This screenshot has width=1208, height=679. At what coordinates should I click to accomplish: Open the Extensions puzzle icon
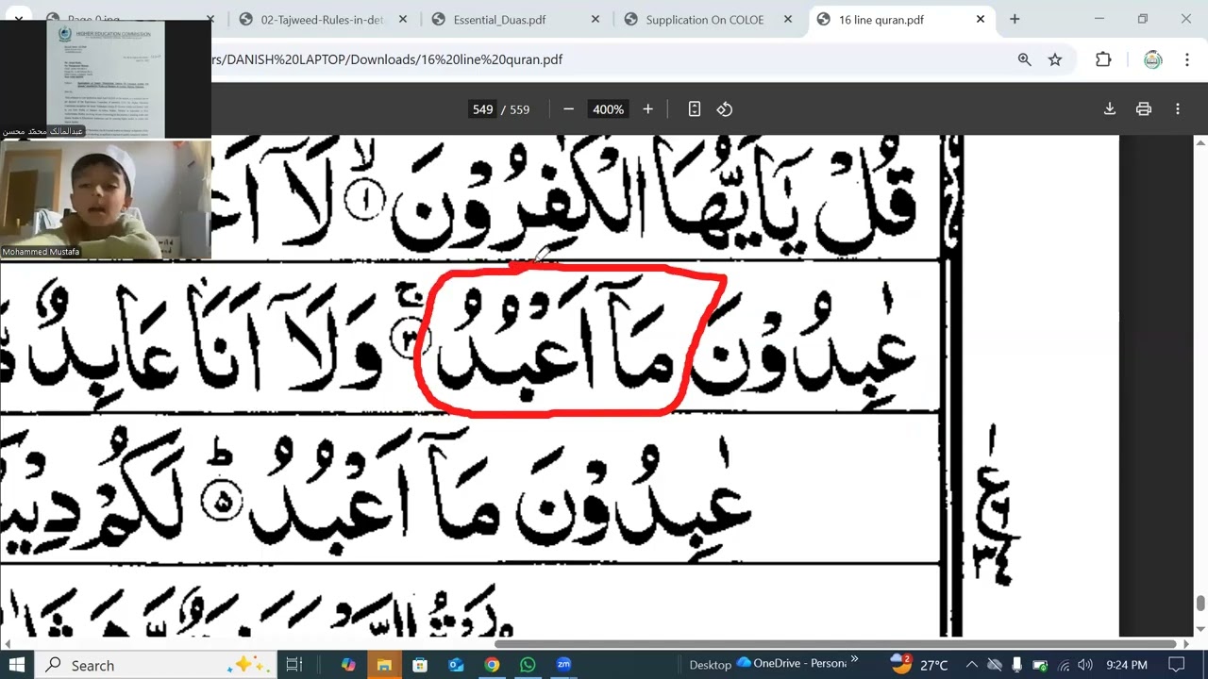click(1103, 59)
